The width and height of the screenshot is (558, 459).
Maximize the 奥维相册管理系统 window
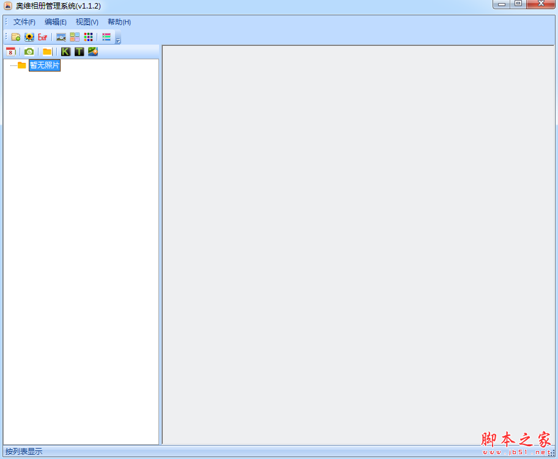(x=518, y=4)
